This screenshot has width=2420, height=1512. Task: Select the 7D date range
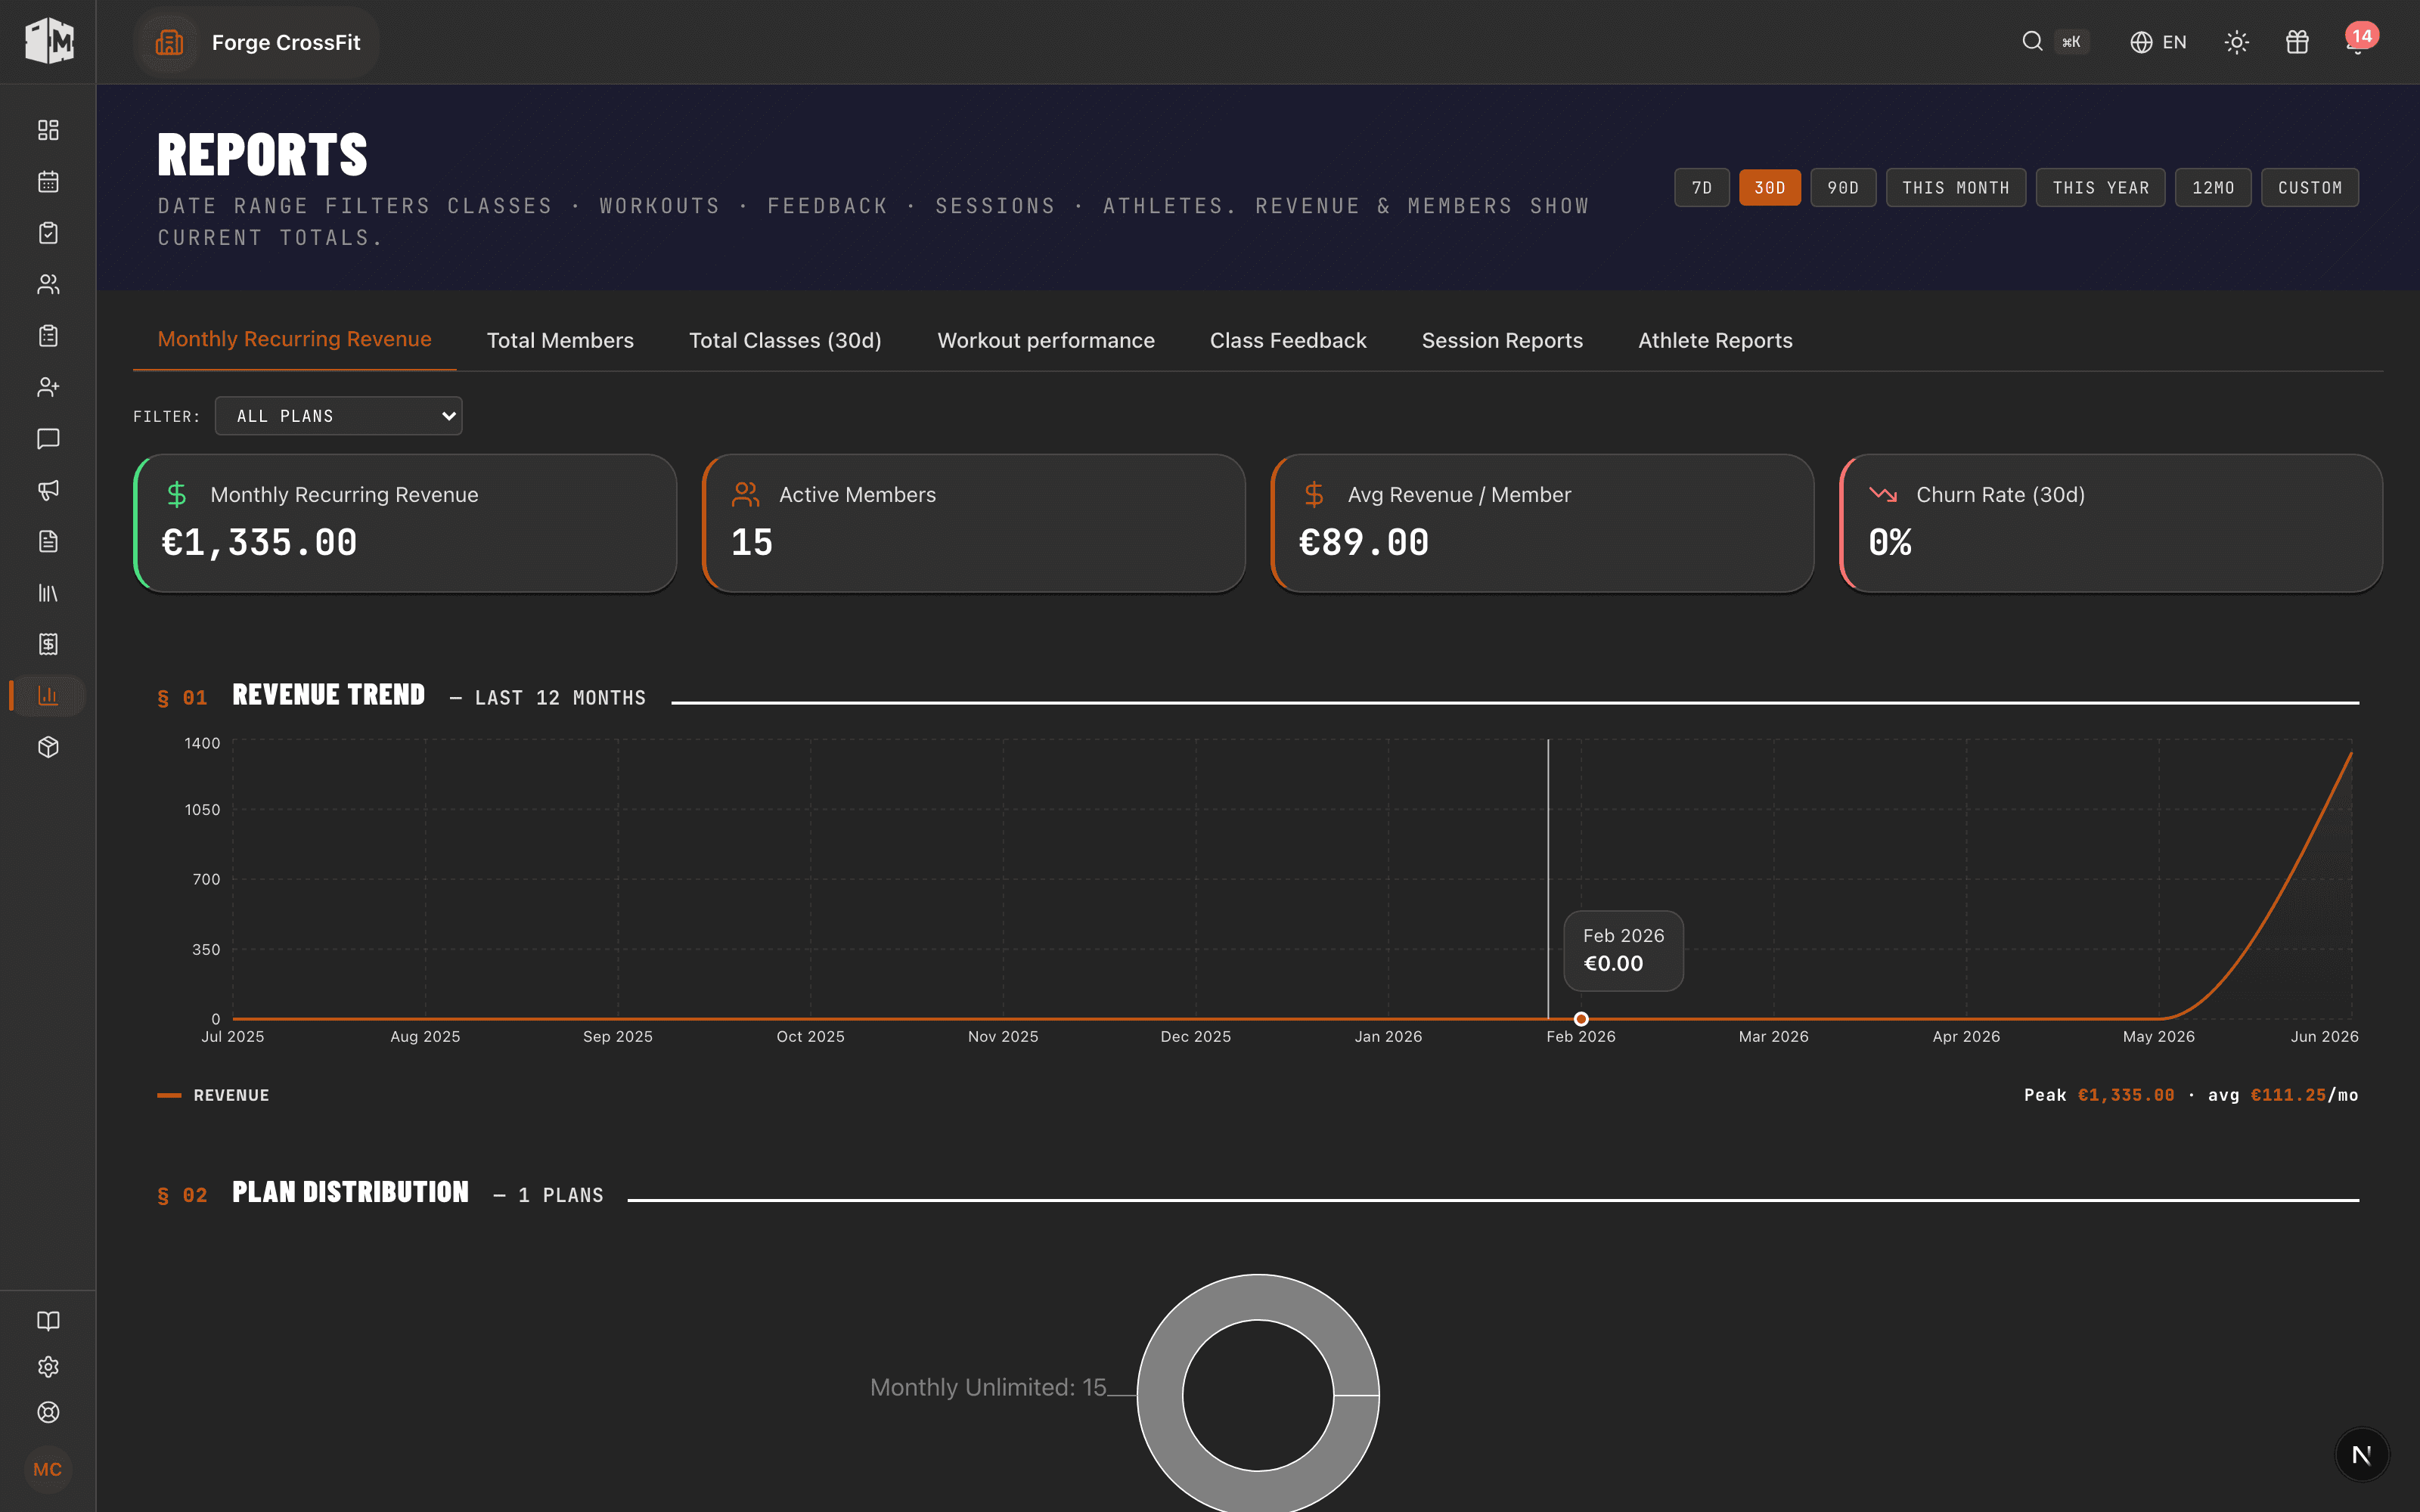click(x=1702, y=188)
